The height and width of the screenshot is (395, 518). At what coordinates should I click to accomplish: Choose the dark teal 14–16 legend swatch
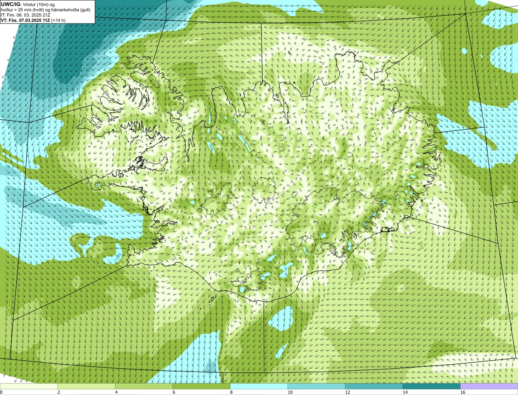(x=431, y=387)
